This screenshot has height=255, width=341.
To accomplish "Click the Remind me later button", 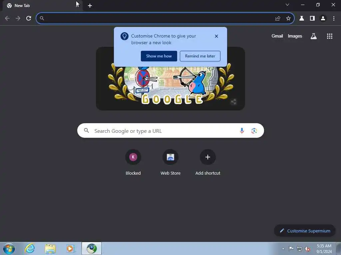I will [200, 56].
